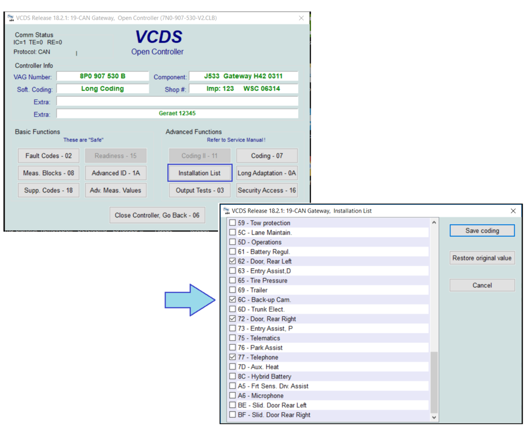The width and height of the screenshot is (529, 431).
Task: Enable 5C - Lane Maintain. checkbox
Action: point(232,232)
